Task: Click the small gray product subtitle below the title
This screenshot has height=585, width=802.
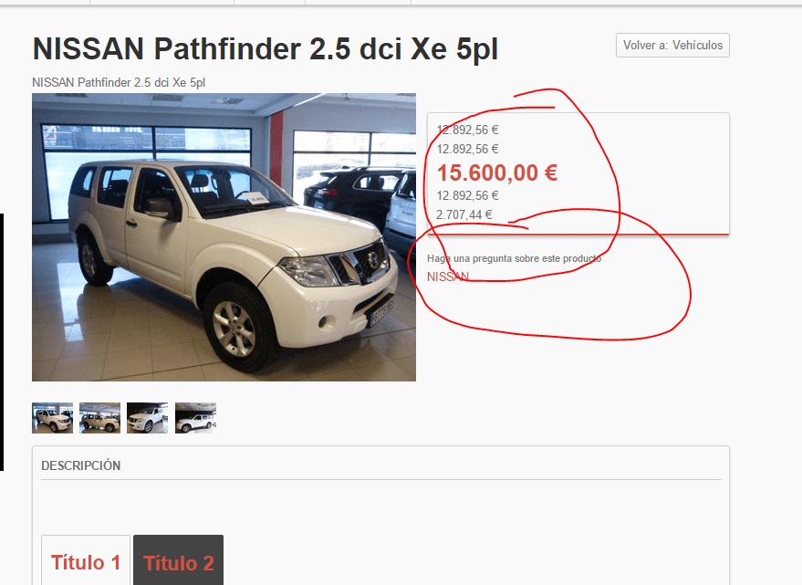Action: [x=119, y=82]
